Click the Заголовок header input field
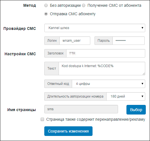 [x=106, y=53]
